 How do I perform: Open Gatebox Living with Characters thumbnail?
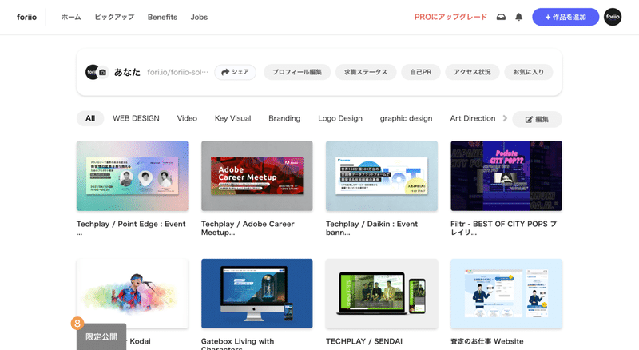tap(257, 293)
